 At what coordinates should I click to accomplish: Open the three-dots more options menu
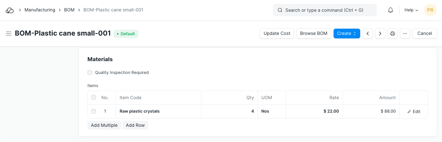[x=405, y=34]
